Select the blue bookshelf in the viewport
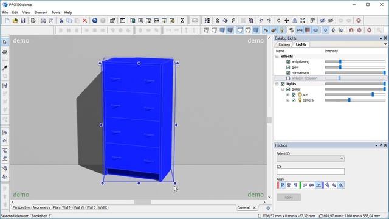Viewport: 389px width, 219px height. pyautogui.click(x=138, y=119)
